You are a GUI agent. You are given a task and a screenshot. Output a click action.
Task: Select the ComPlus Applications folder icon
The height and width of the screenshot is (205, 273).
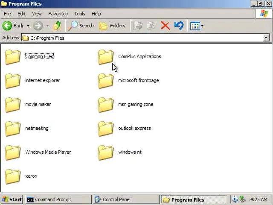point(106,57)
